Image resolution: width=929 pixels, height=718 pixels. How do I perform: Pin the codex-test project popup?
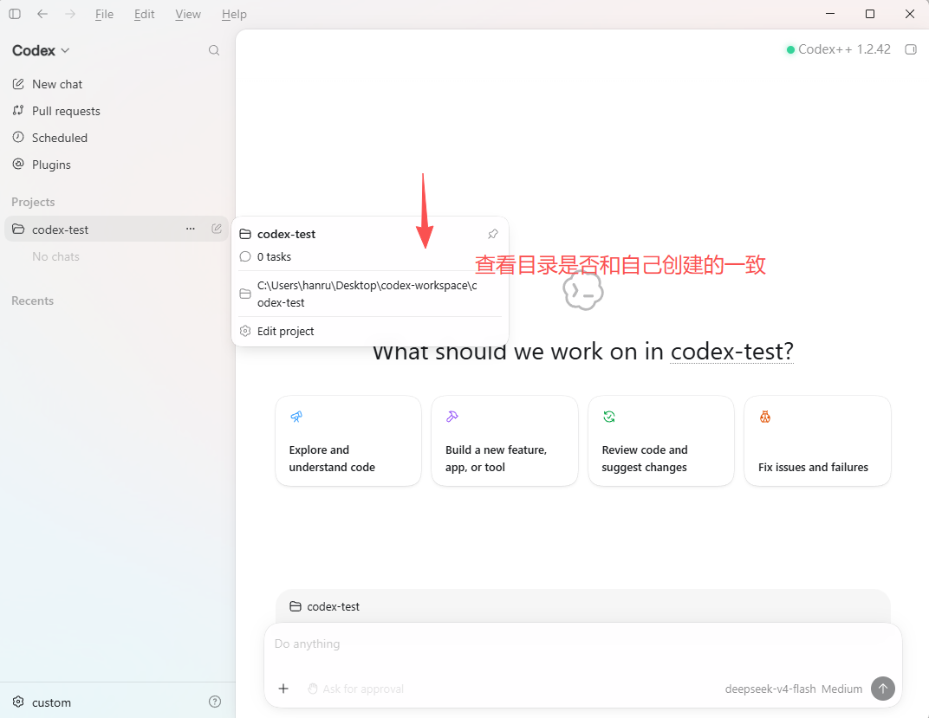[x=493, y=234]
